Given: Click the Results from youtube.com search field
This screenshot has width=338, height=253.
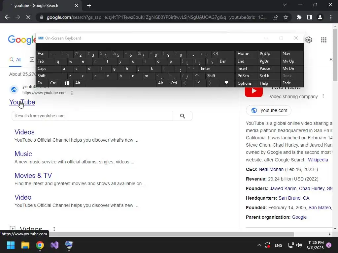Looking at the screenshot, I should (92, 116).
